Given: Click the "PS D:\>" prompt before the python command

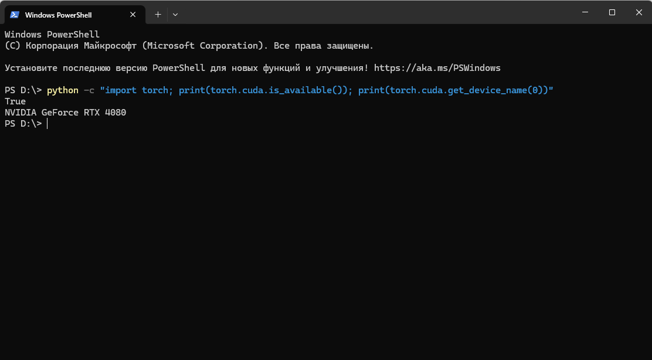Looking at the screenshot, I should (x=23, y=90).
